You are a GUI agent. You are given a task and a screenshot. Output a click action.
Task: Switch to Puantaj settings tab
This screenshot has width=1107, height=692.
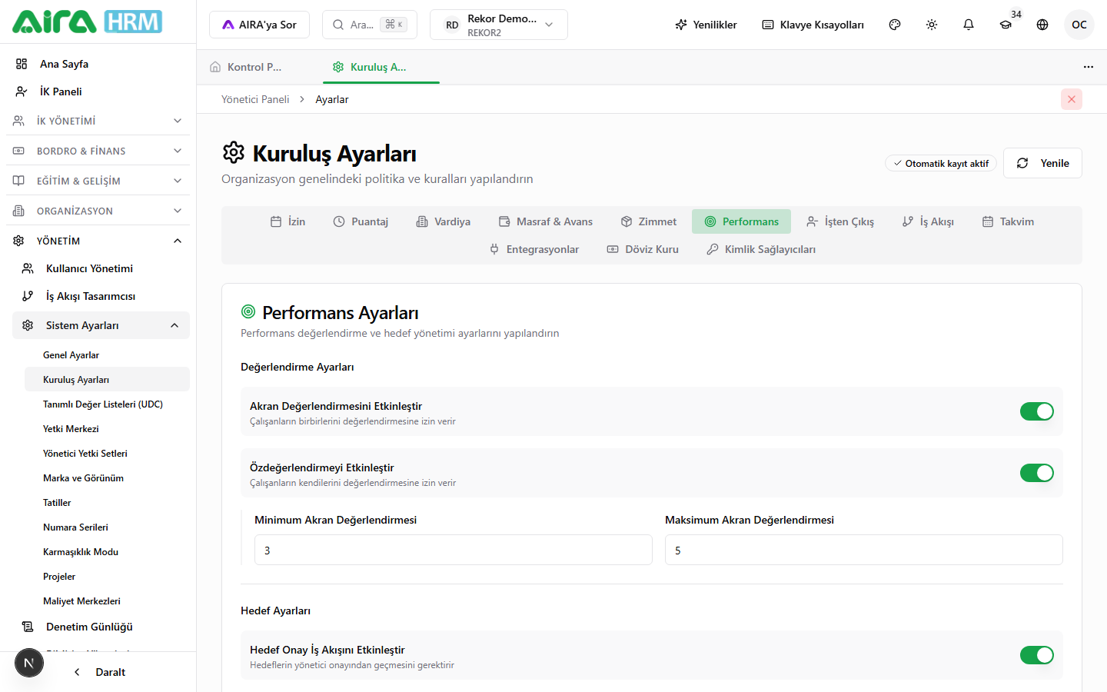point(361,221)
